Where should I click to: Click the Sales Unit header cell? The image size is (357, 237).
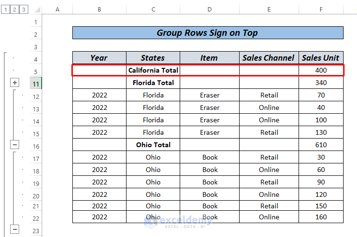coord(321,58)
